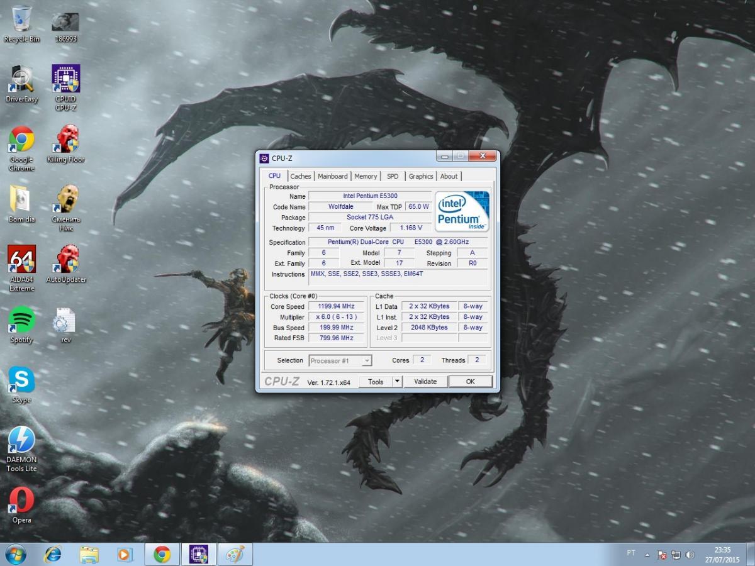The width and height of the screenshot is (755, 566).
Task: Launch the Opera desktop shortcut
Action: pyautogui.click(x=21, y=505)
